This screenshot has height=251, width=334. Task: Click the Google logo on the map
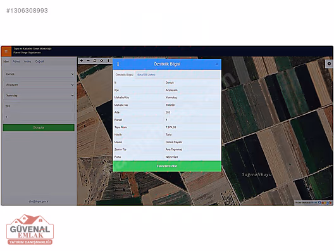click(325, 203)
